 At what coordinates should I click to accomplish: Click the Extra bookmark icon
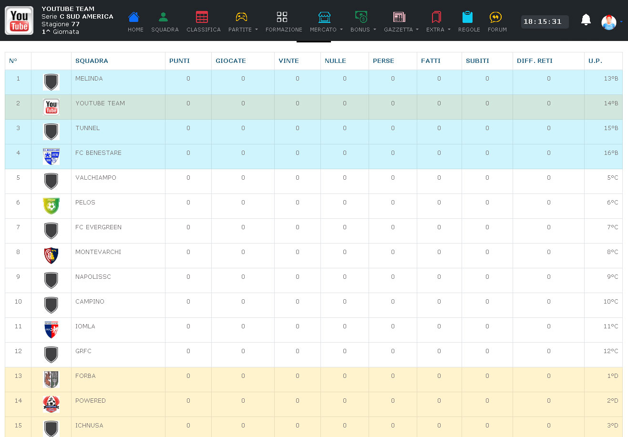[x=436, y=17]
